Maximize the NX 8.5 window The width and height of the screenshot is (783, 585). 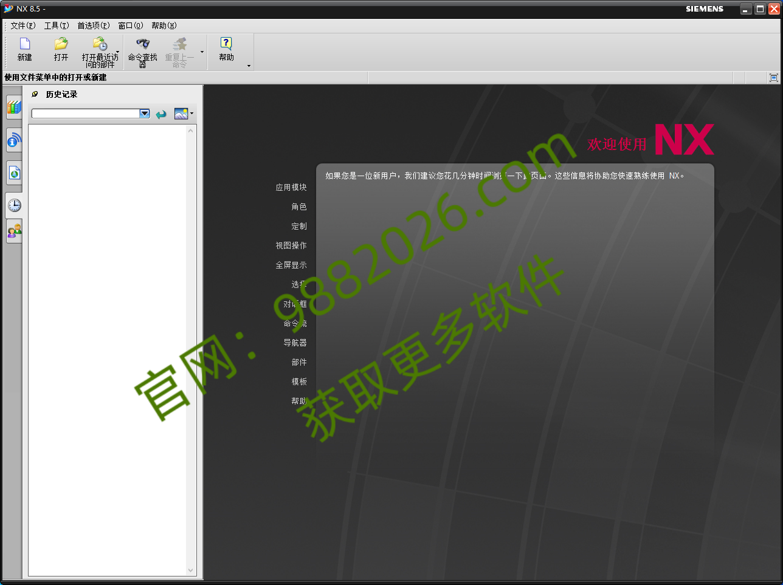point(760,9)
